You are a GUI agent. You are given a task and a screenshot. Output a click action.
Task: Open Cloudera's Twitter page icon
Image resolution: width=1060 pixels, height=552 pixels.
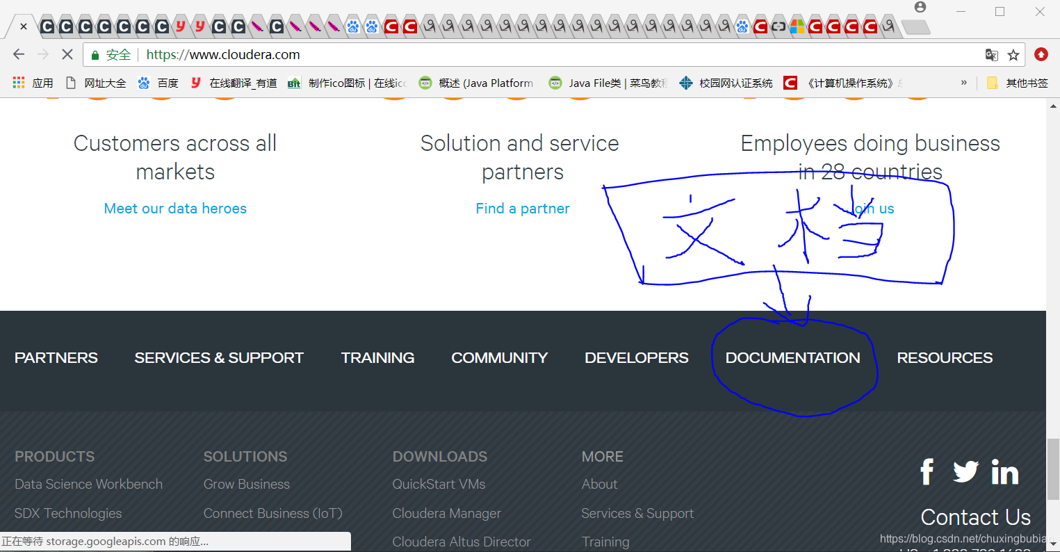pos(965,471)
